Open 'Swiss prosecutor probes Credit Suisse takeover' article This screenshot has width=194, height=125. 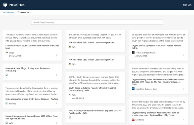[x=32, y=99]
